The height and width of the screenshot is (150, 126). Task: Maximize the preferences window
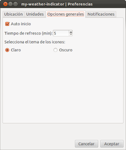[x=15, y=4]
